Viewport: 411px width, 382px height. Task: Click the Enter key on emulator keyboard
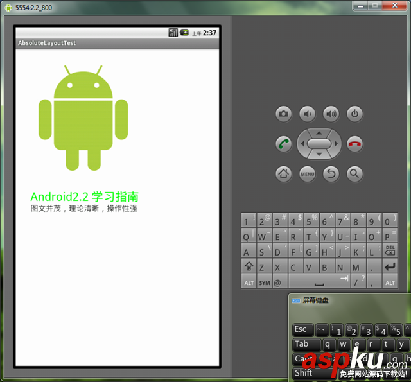pos(390,266)
